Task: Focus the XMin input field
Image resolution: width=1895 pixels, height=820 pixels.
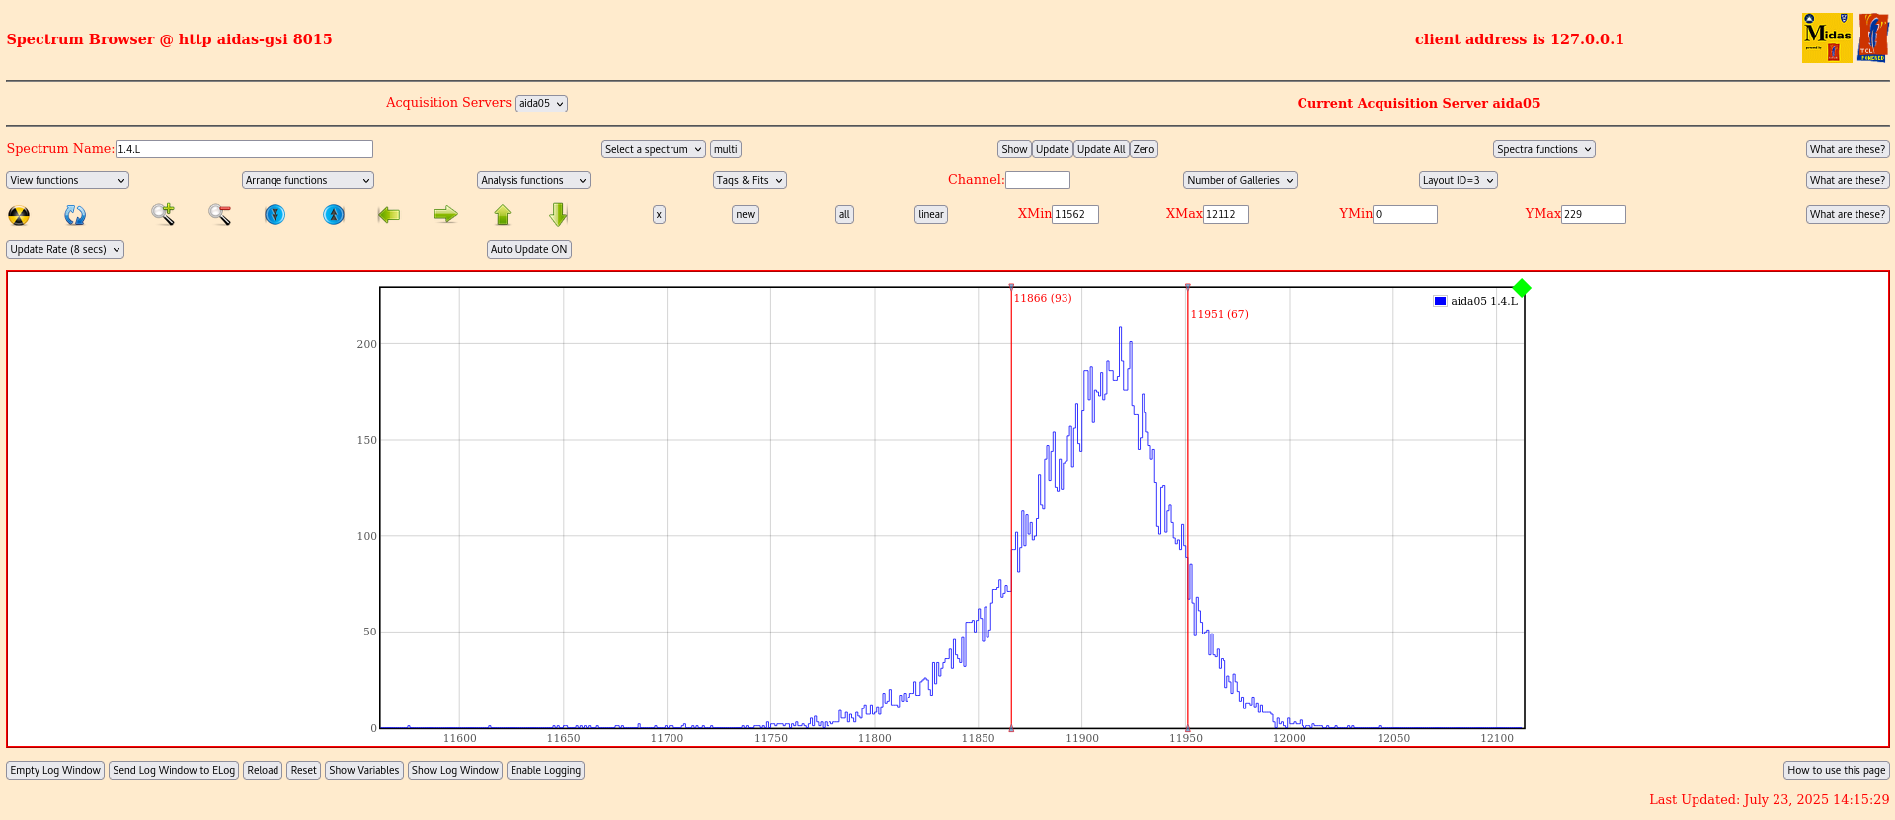Action: tap(1075, 214)
